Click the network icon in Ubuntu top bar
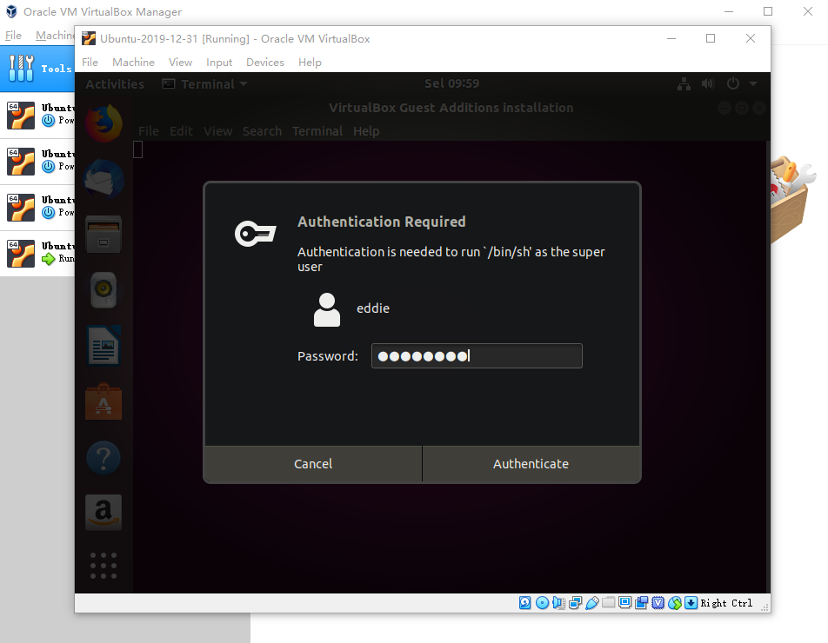828x643 pixels. pos(684,84)
